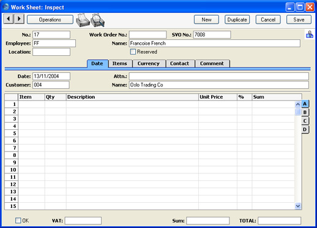
Task: Click the Attn. field
Action: pyautogui.click(x=219, y=76)
